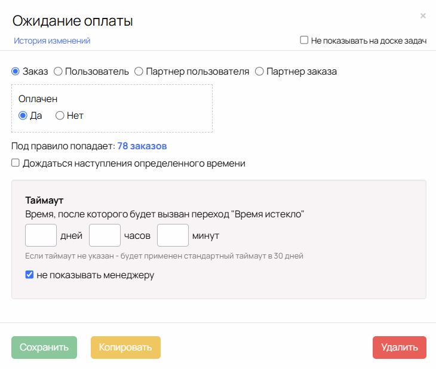Open the История изменений link
This screenshot has height=369, width=436.
[x=52, y=41]
